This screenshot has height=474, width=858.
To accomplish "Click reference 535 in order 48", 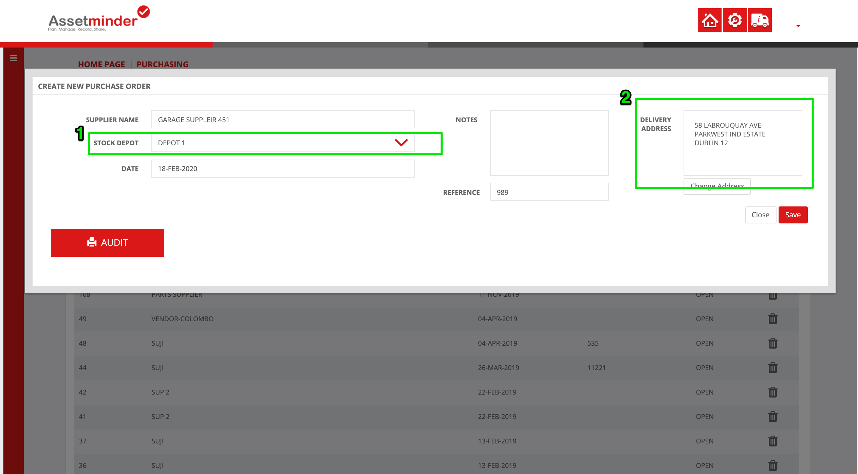I will pyautogui.click(x=593, y=343).
